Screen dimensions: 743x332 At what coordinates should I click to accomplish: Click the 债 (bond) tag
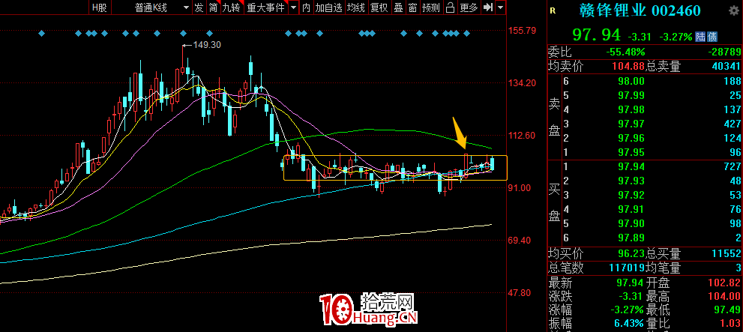712,37
